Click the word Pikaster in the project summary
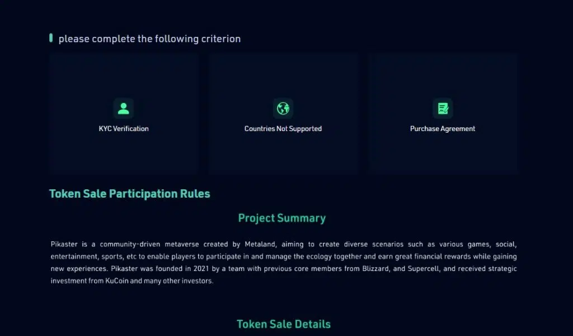Screen dimensions: 573x336 pyautogui.click(x=62, y=244)
